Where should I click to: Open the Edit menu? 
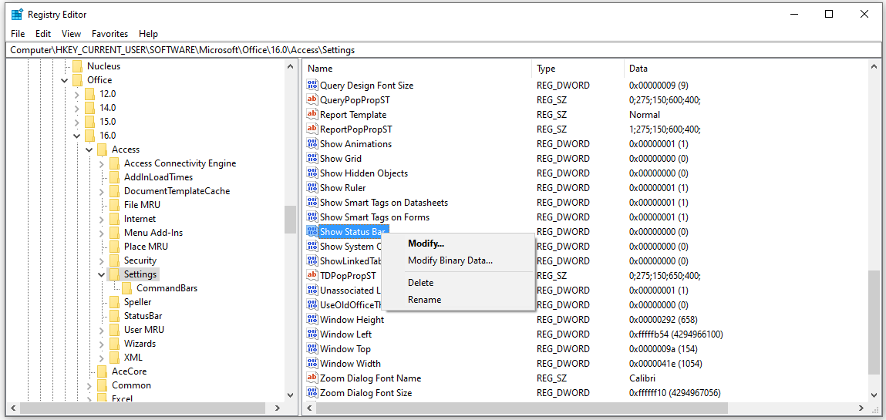click(43, 34)
